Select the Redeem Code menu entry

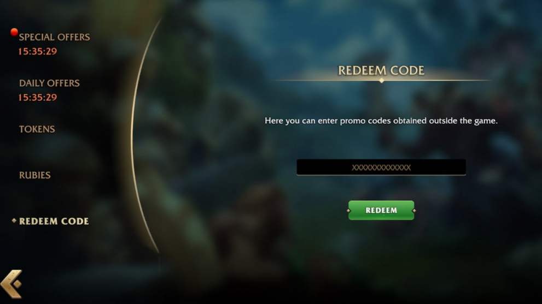pyautogui.click(x=54, y=221)
